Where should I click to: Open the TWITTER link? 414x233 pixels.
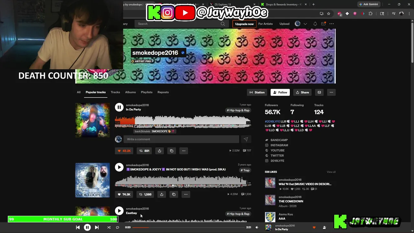pyautogui.click(x=277, y=156)
